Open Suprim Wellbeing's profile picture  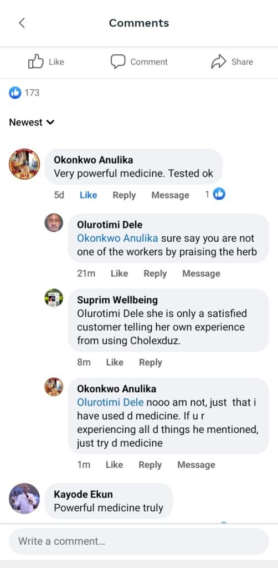(54, 298)
